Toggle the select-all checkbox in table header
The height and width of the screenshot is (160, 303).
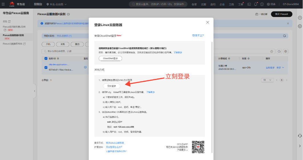click(x=46, y=58)
